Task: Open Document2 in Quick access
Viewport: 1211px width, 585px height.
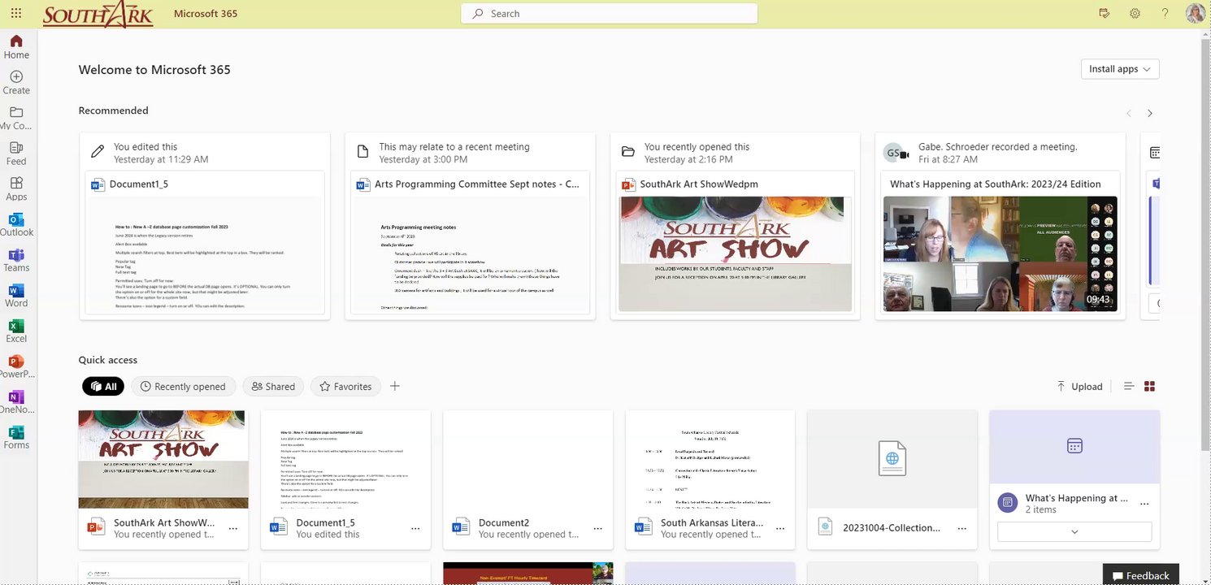Action: pyautogui.click(x=528, y=479)
